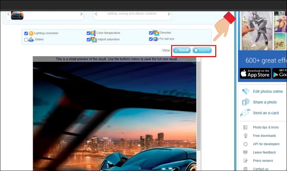Click the scroll-up arrow of the preview pane
The height and width of the screenshot is (171, 287).
coord(199,59)
